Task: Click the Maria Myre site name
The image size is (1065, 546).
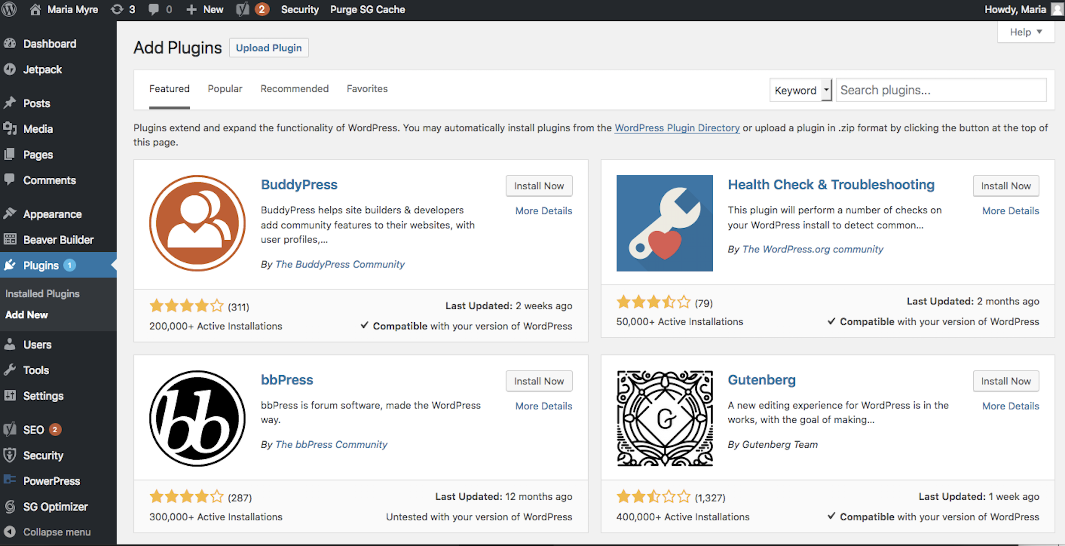Action: 72,9
